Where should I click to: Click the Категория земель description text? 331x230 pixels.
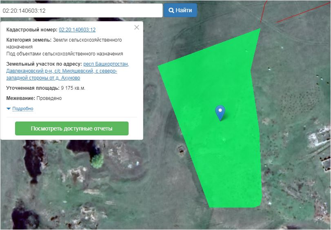[64, 47]
